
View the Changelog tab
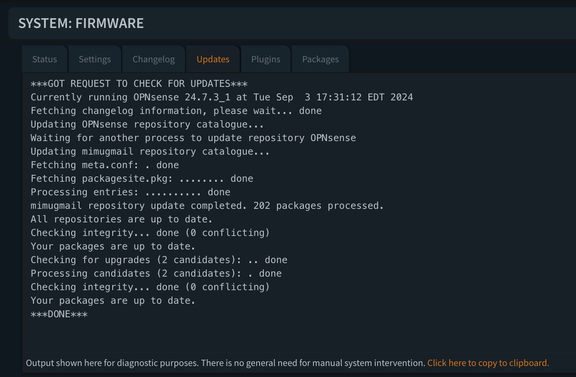click(x=154, y=59)
